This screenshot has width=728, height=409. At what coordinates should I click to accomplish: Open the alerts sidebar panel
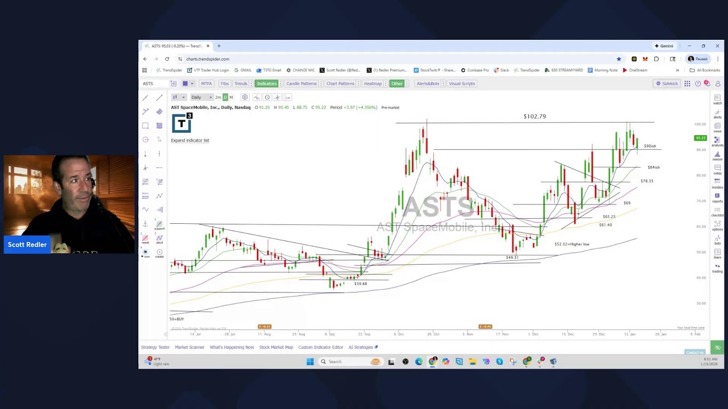[717, 114]
